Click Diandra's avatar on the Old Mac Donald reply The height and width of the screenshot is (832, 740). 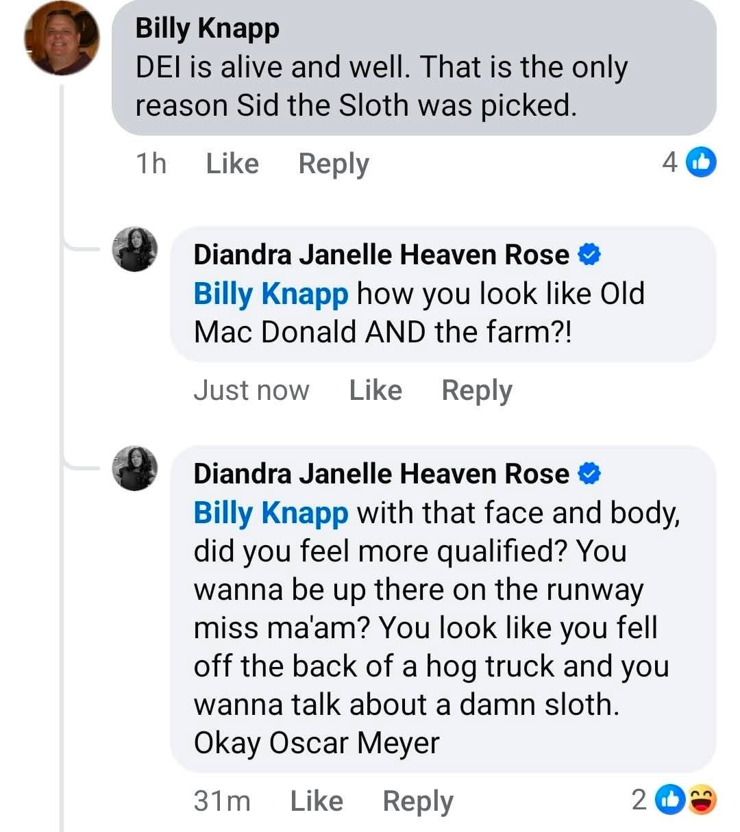[x=135, y=249]
